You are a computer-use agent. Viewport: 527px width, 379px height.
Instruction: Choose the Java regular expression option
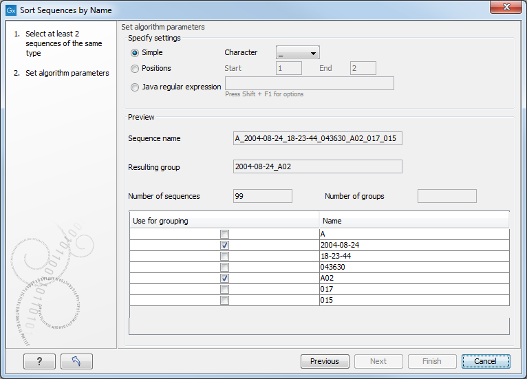point(135,87)
